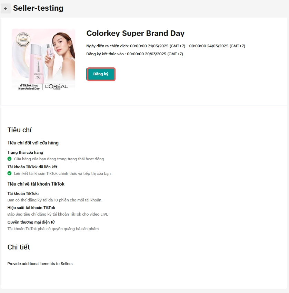This screenshot has height=293, width=289.
Task: Click the Trạng thái cửa hàng label
Action: pyautogui.click(x=25, y=152)
